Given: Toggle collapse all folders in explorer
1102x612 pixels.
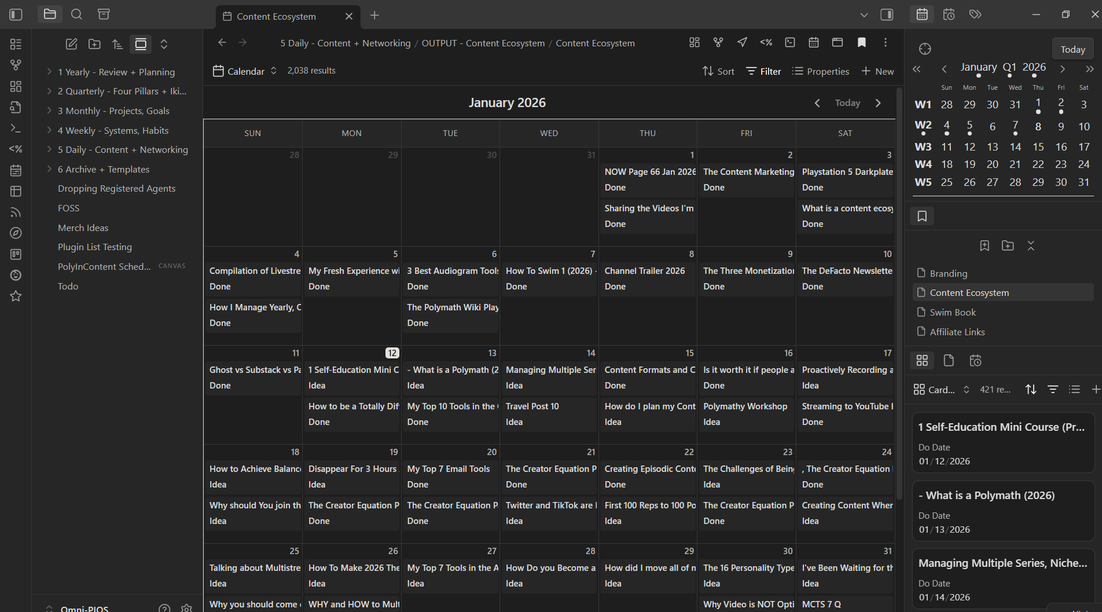Looking at the screenshot, I should pos(164,44).
